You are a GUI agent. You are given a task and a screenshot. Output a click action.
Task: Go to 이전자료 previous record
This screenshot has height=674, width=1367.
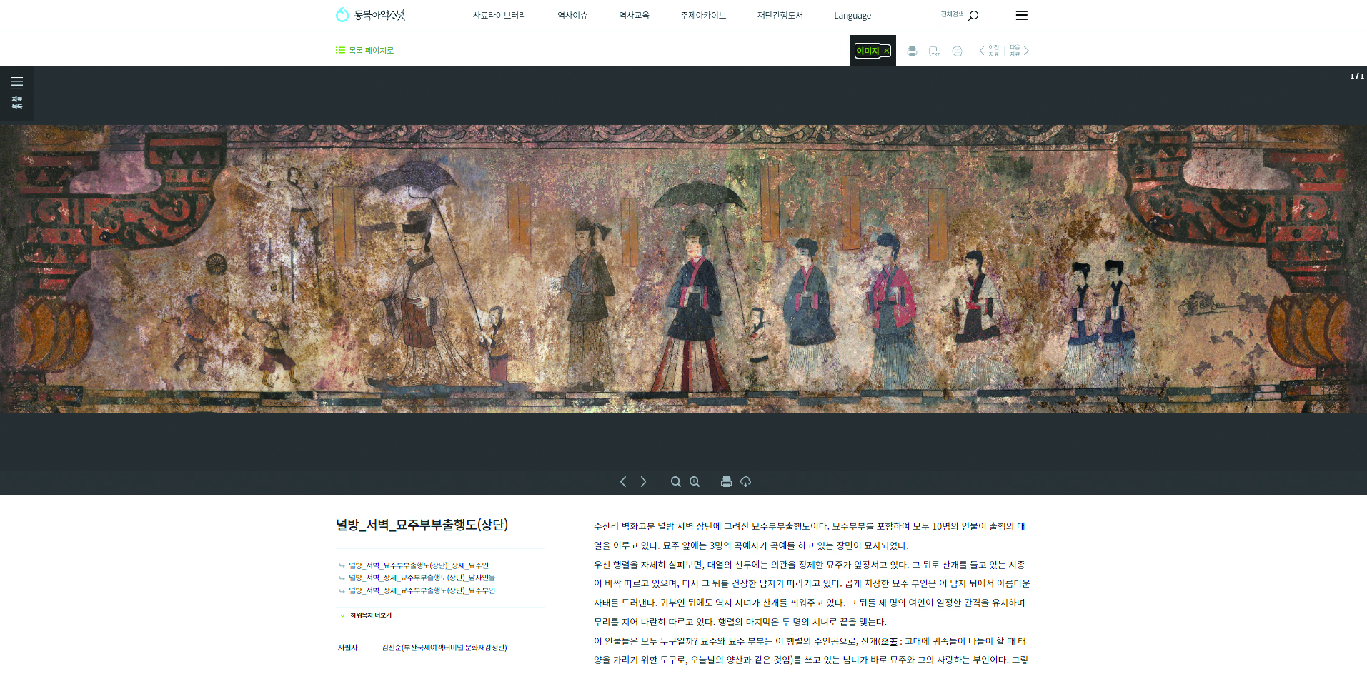tap(989, 51)
